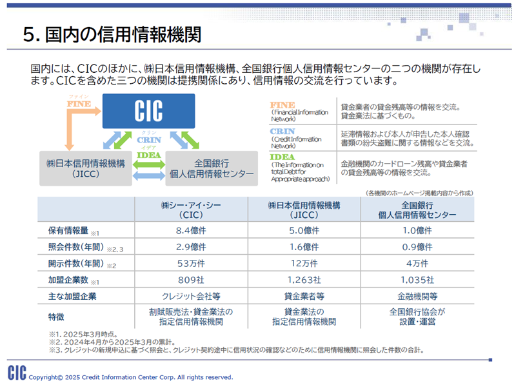Click the FINE heading in the legend
This screenshot has width=516, height=383.
pyautogui.click(x=283, y=104)
